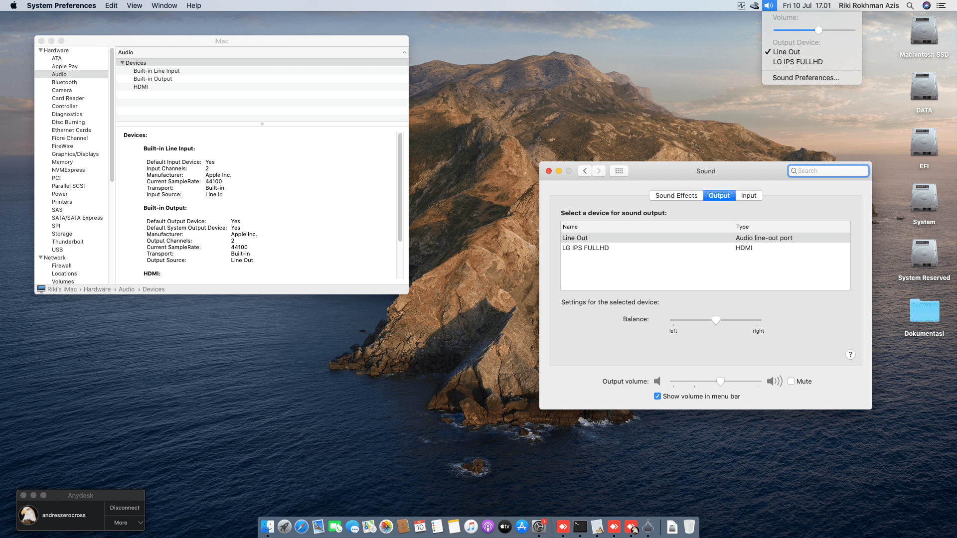Viewport: 957px width, 538px height.
Task: Collapse the Devices disclosure triangle
Action: (x=122, y=63)
